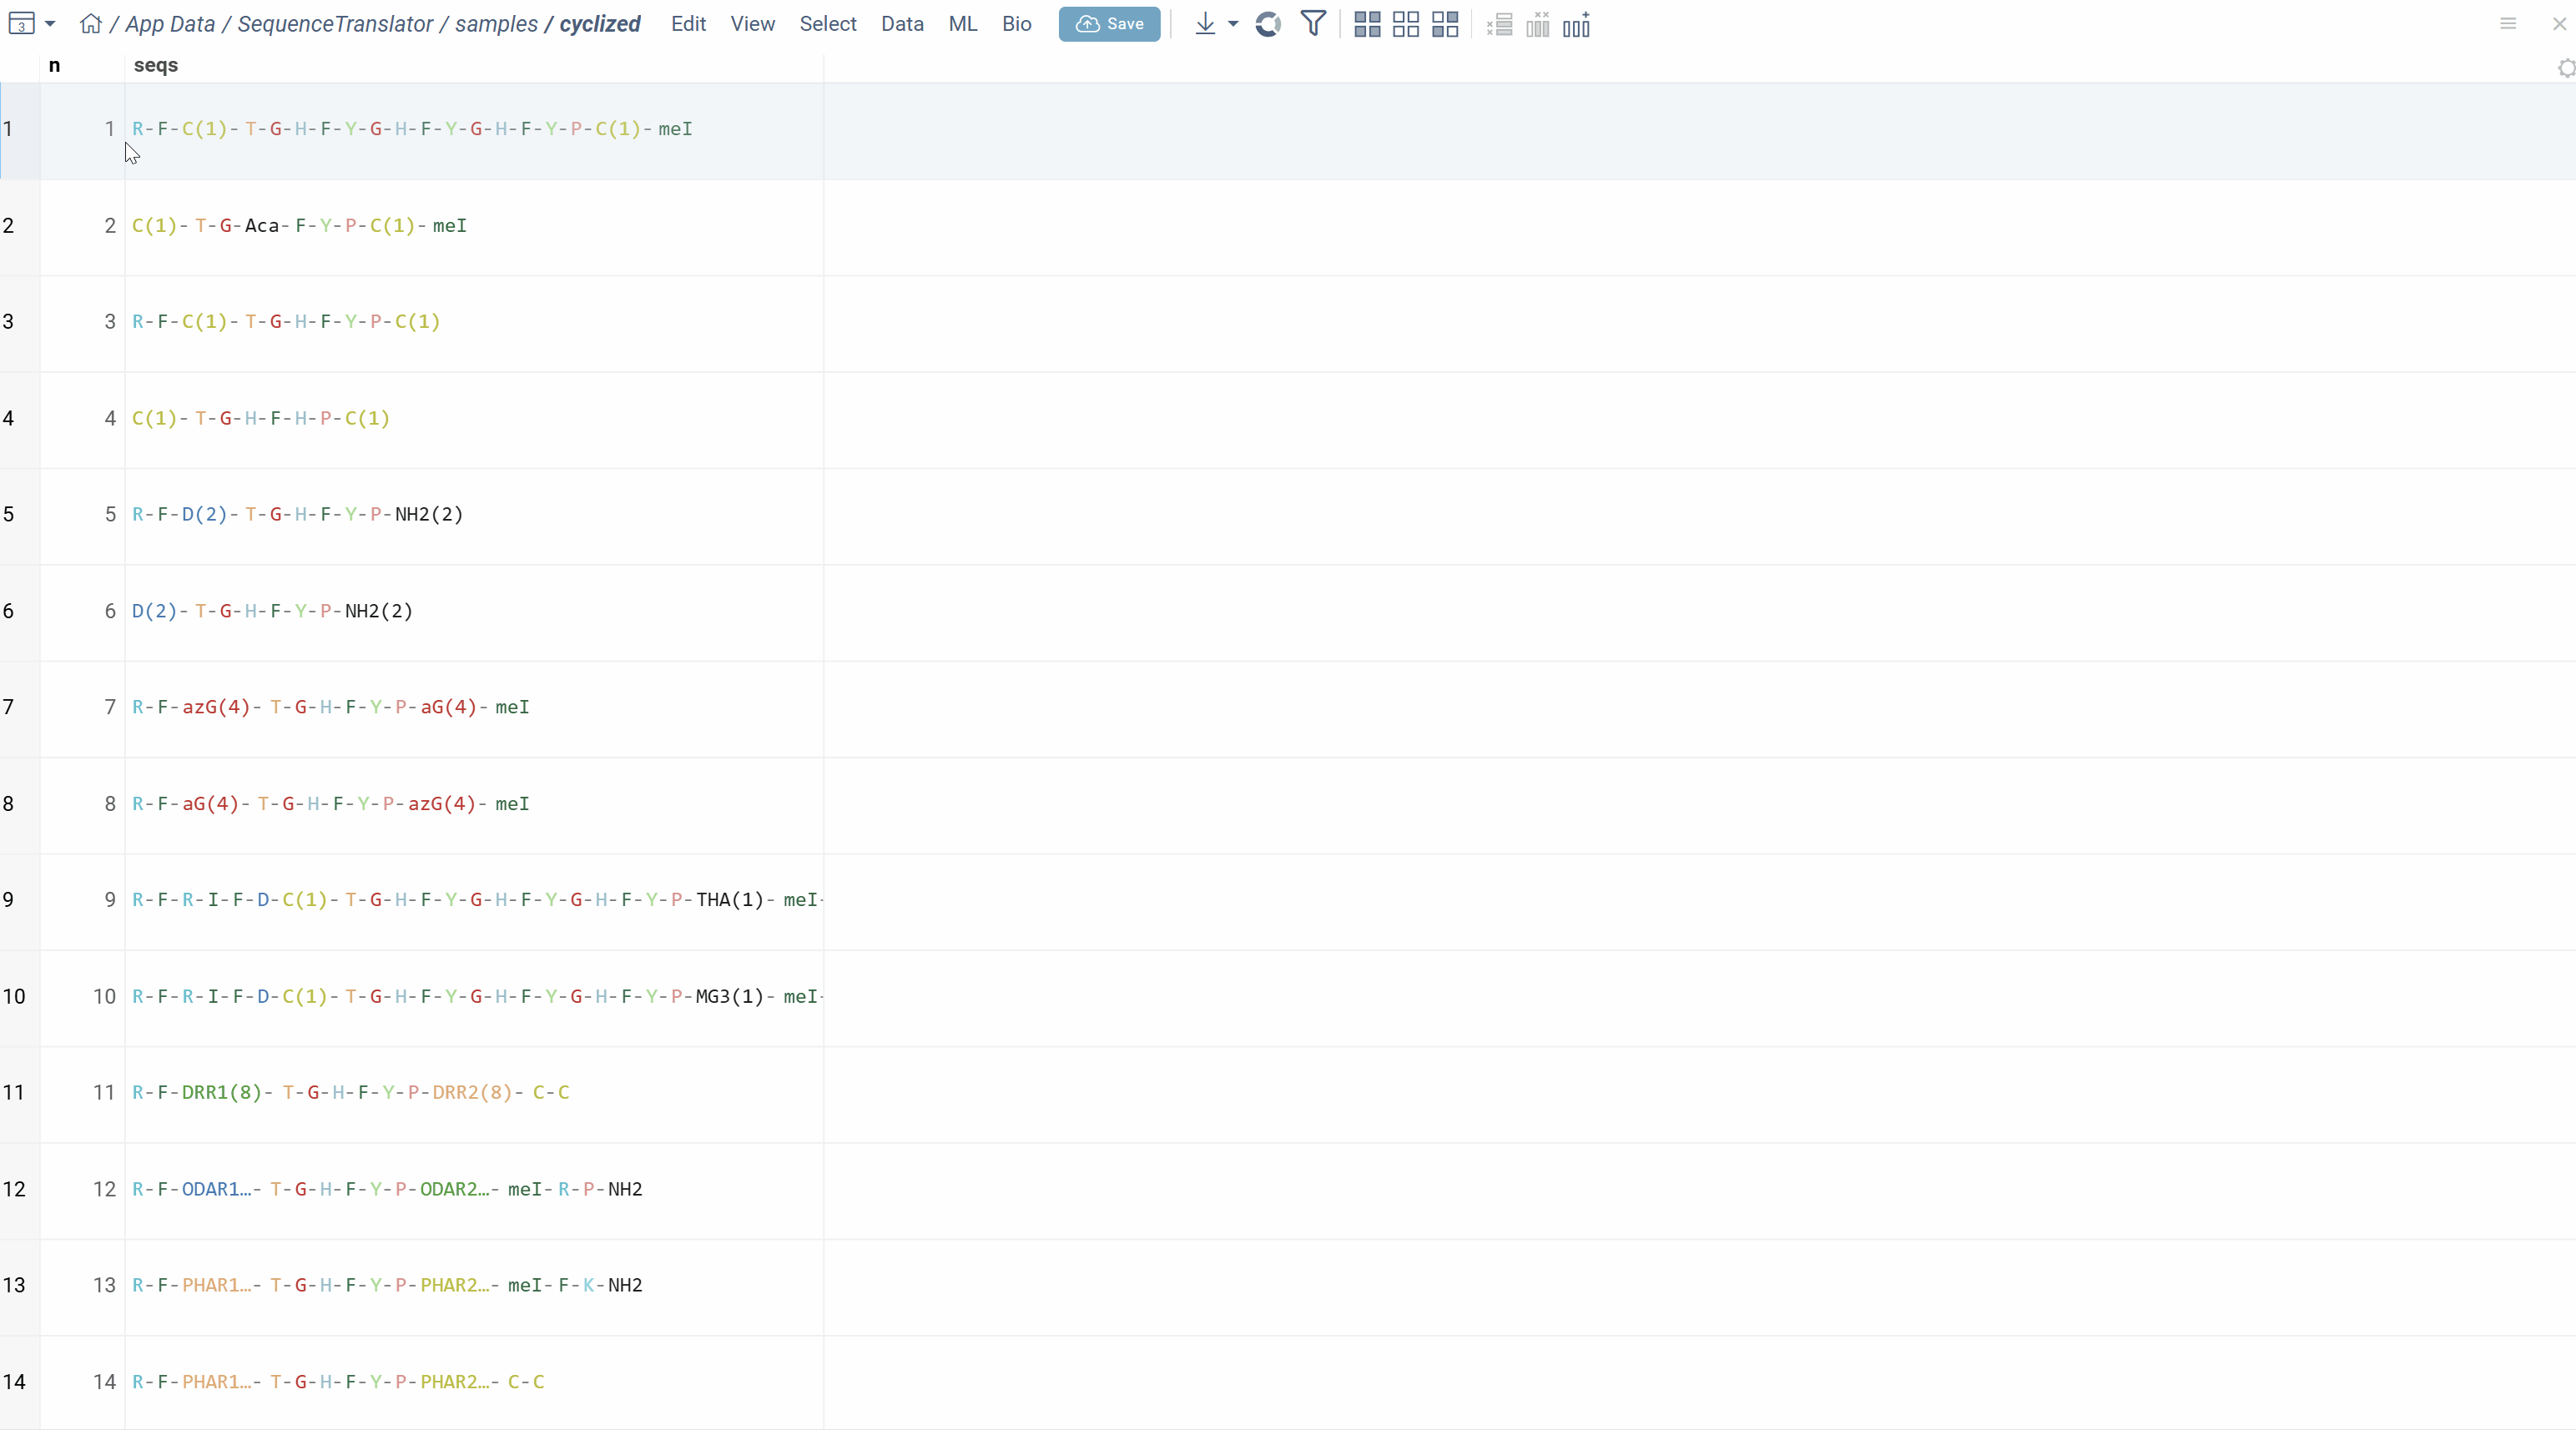Expand the table view dropdown arrow at top left
The image size is (2576, 1430).
click(x=50, y=24)
